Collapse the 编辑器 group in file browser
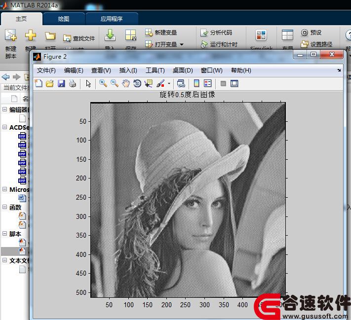The width and height of the screenshot is (351, 320). pyautogui.click(x=4, y=109)
